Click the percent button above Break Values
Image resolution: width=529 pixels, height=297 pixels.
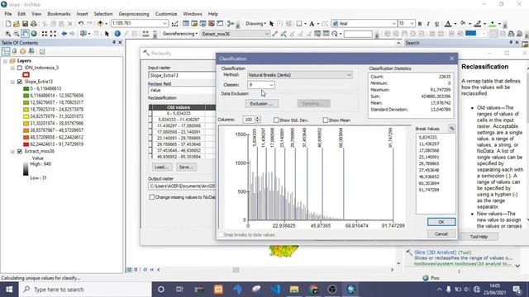[452, 129]
